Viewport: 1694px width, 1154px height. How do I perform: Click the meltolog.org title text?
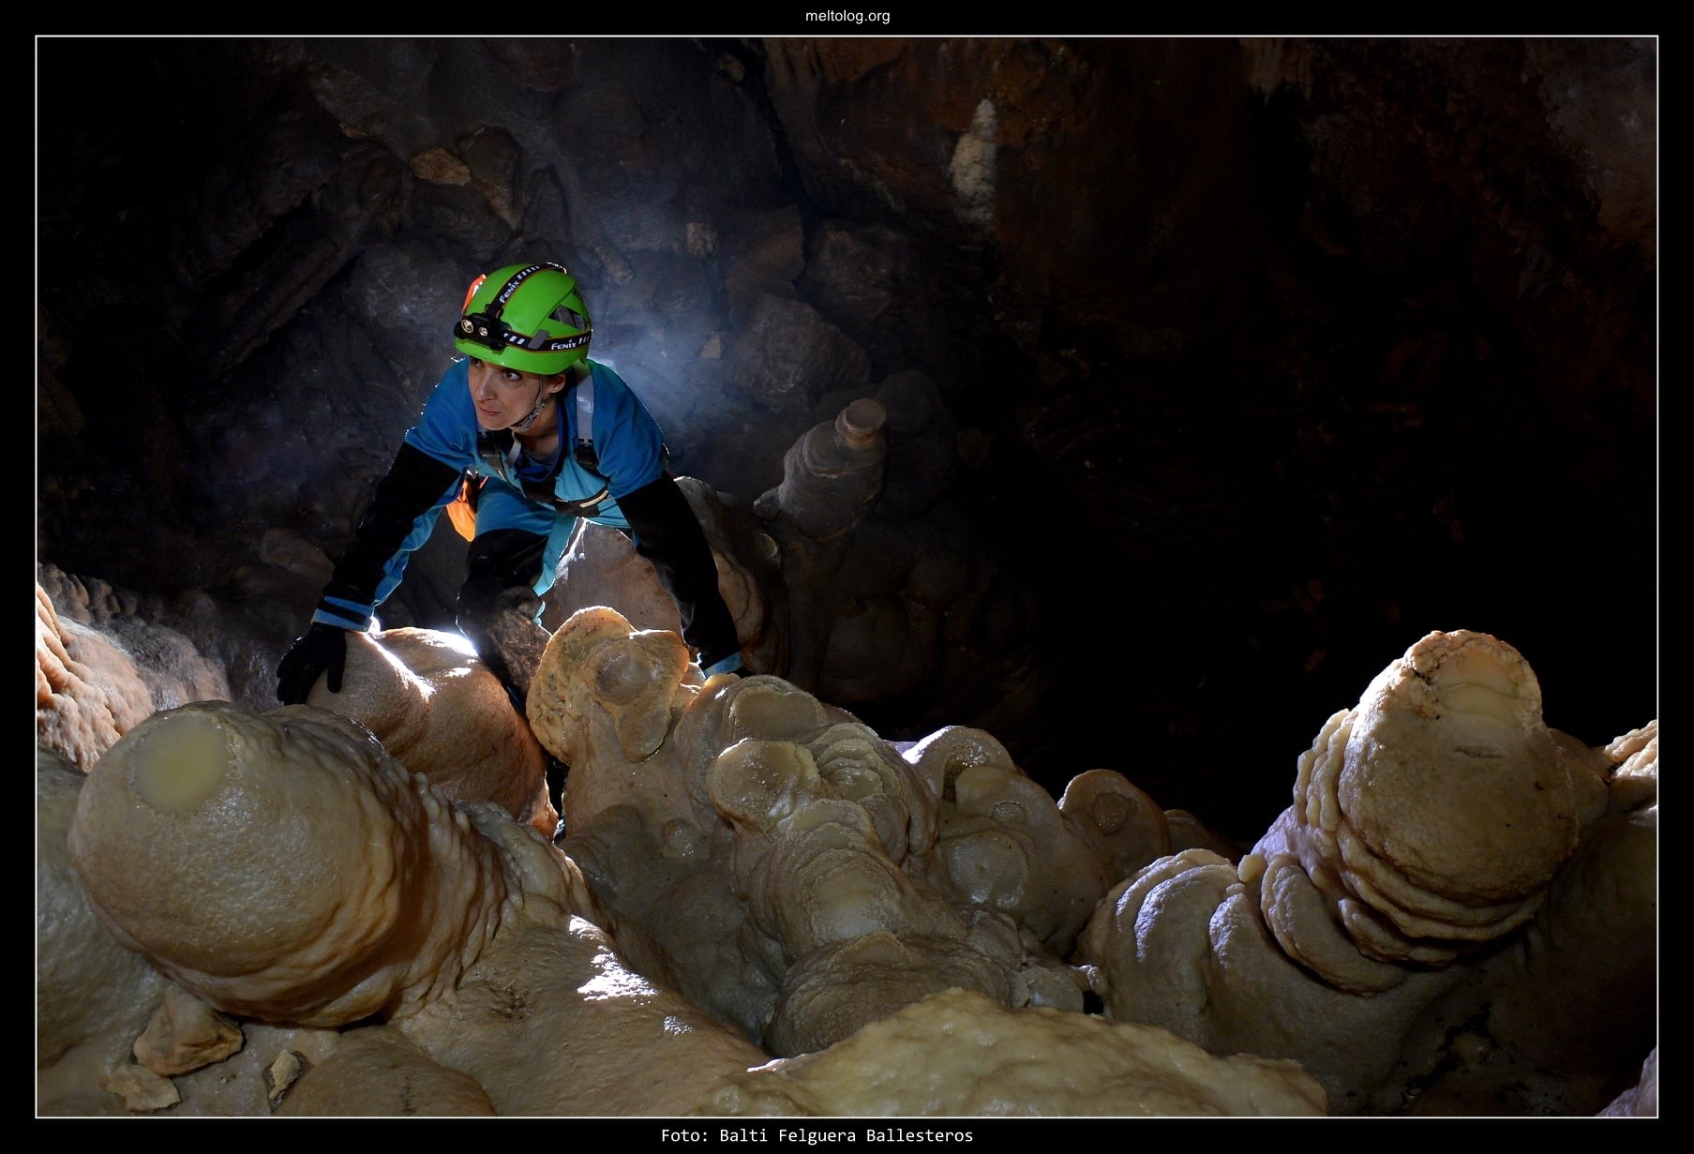click(847, 16)
